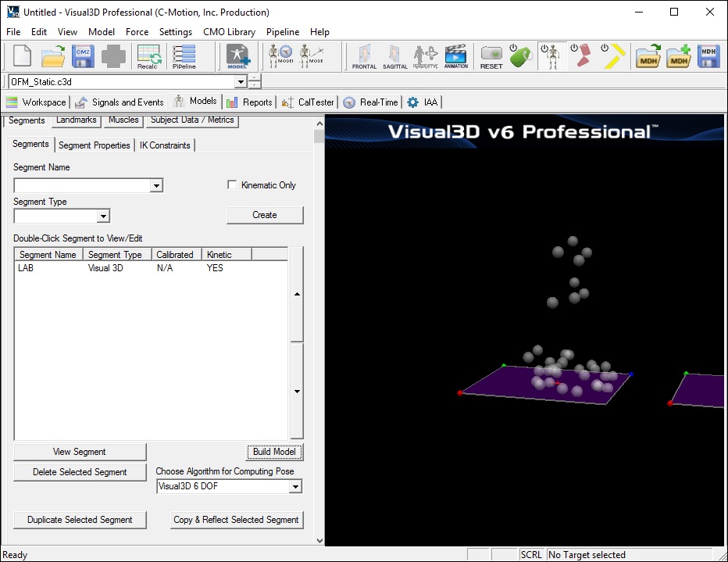
Task: Open the Pipeline menu
Action: [x=283, y=32]
